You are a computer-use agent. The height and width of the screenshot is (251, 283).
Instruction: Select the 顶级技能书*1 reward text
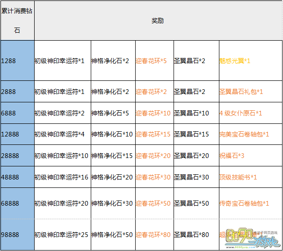point(238,177)
